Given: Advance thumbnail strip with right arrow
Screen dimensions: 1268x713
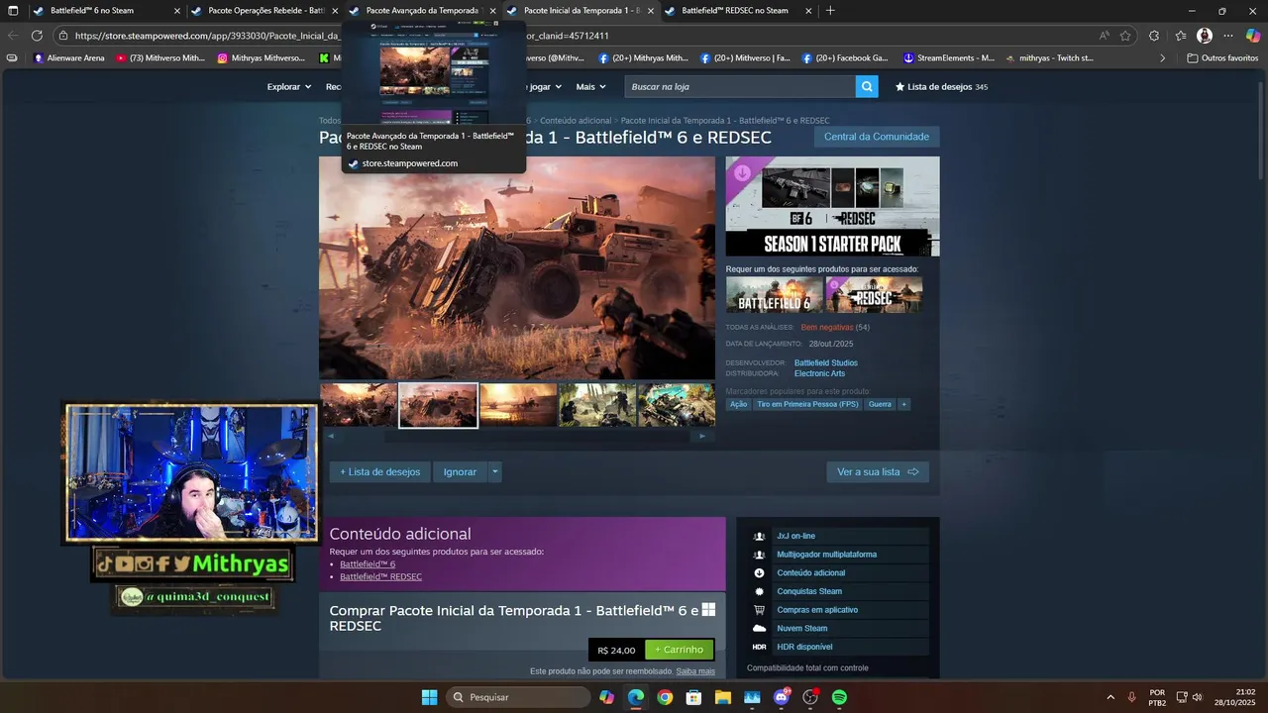Looking at the screenshot, I should [702, 436].
